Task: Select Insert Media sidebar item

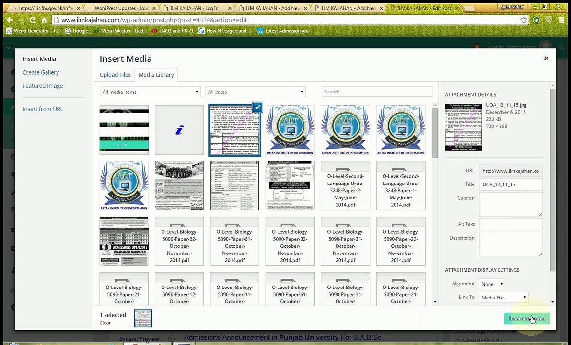Action: [x=39, y=59]
